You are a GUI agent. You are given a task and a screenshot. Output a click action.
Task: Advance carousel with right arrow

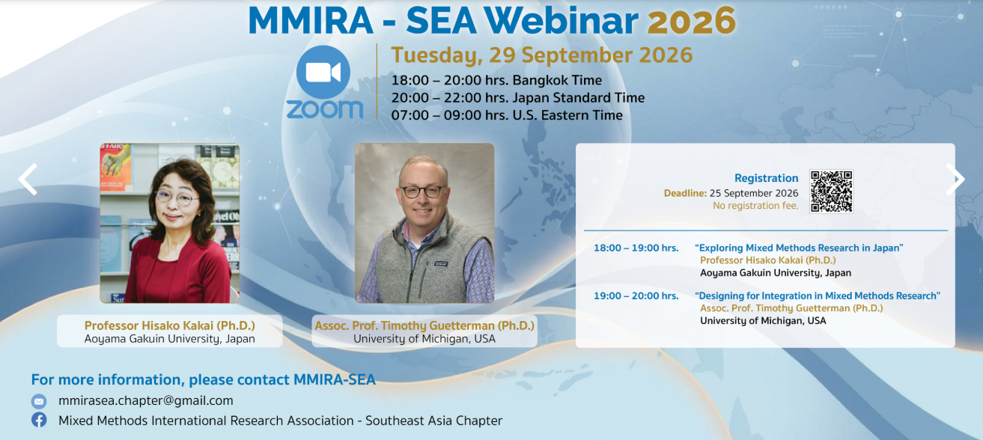click(x=955, y=180)
